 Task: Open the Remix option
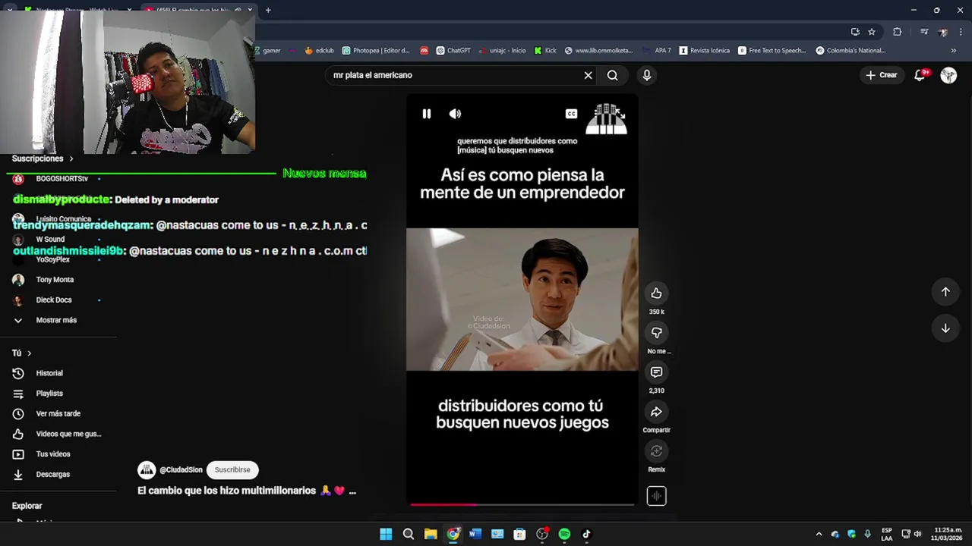(x=656, y=451)
